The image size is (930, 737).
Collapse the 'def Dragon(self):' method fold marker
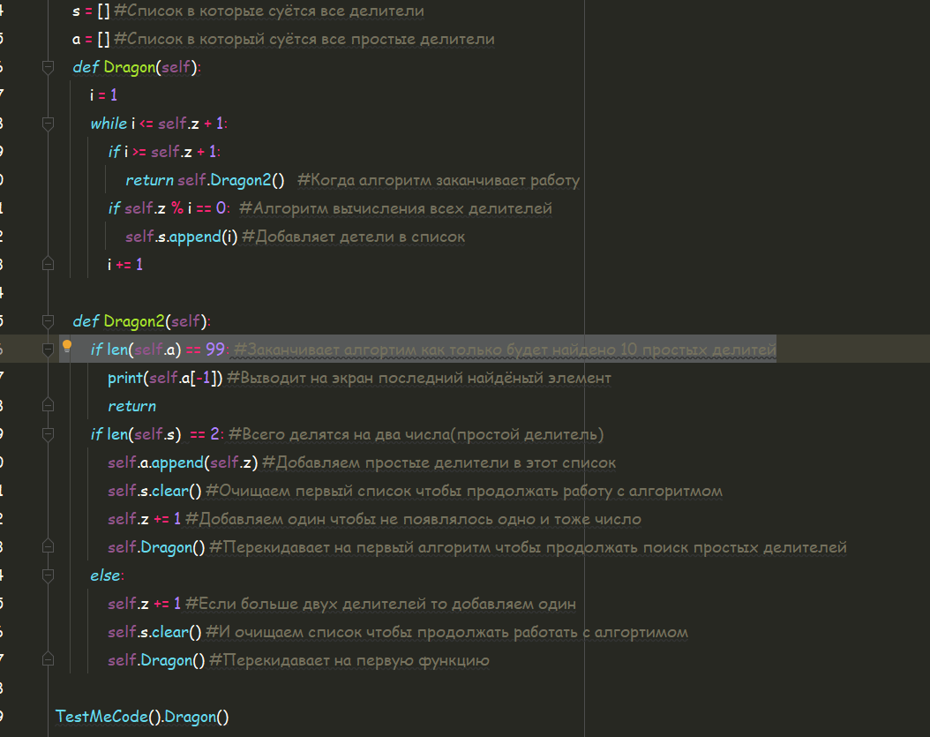49,67
